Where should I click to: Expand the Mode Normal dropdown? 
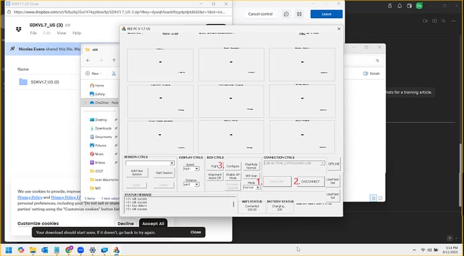point(252,187)
